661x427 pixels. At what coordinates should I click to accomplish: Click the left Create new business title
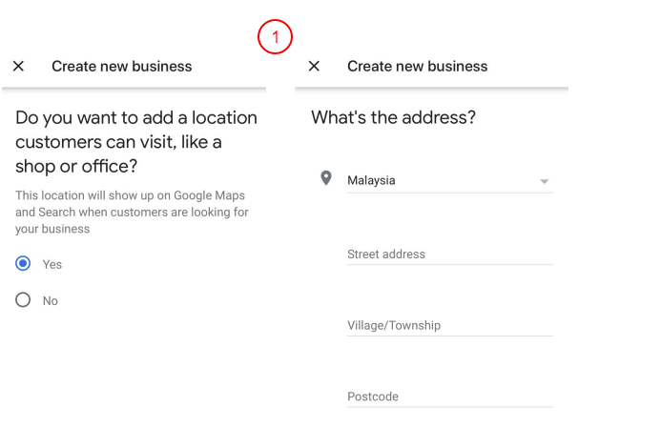point(121,67)
